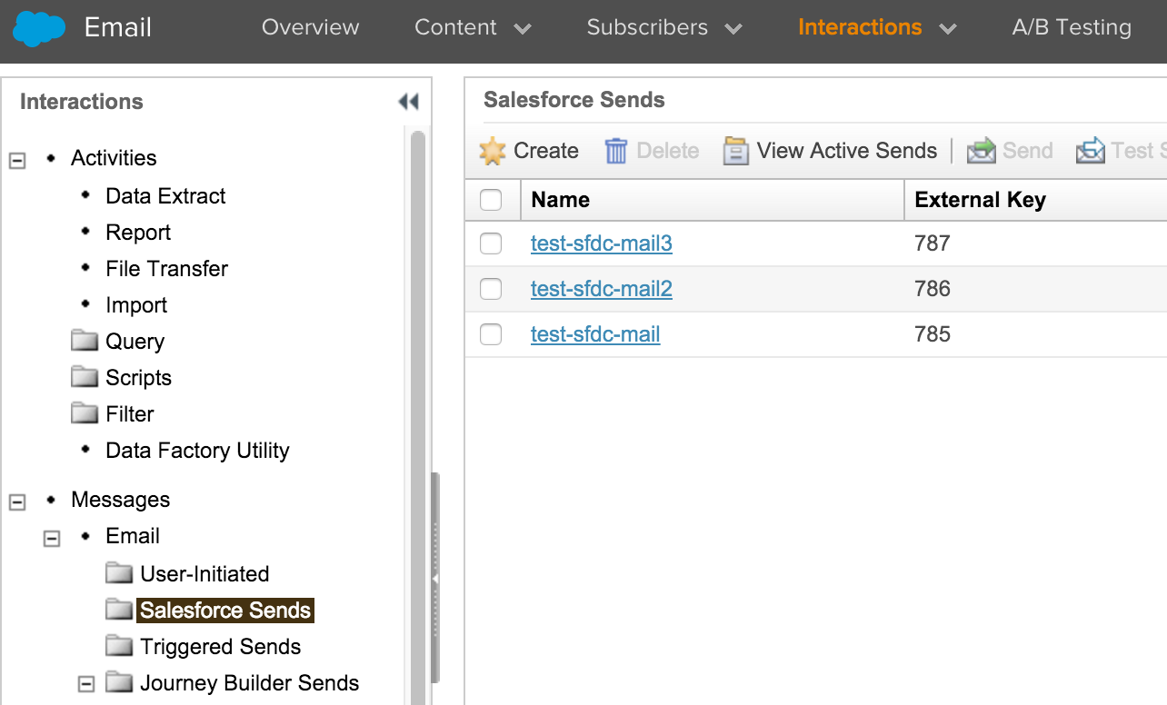The image size is (1167, 705).
Task: Collapse the Journey Builder Sends node
Action: [86, 683]
